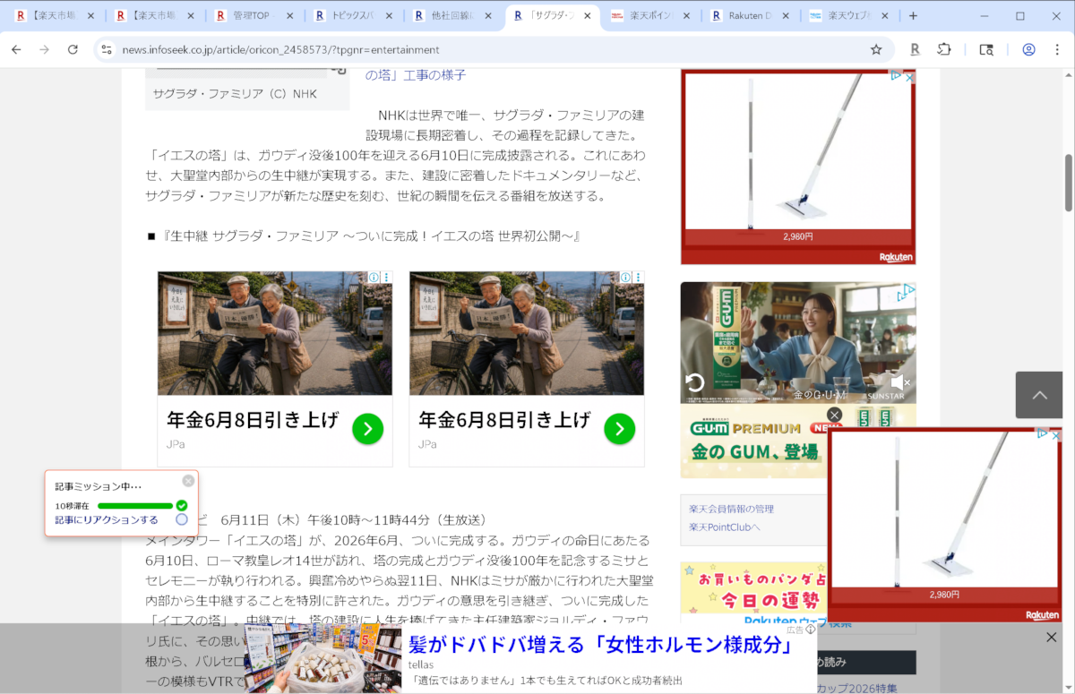This screenshot has width=1075, height=694.
Task: Open ad info icon on left pension ad
Action: tap(374, 278)
